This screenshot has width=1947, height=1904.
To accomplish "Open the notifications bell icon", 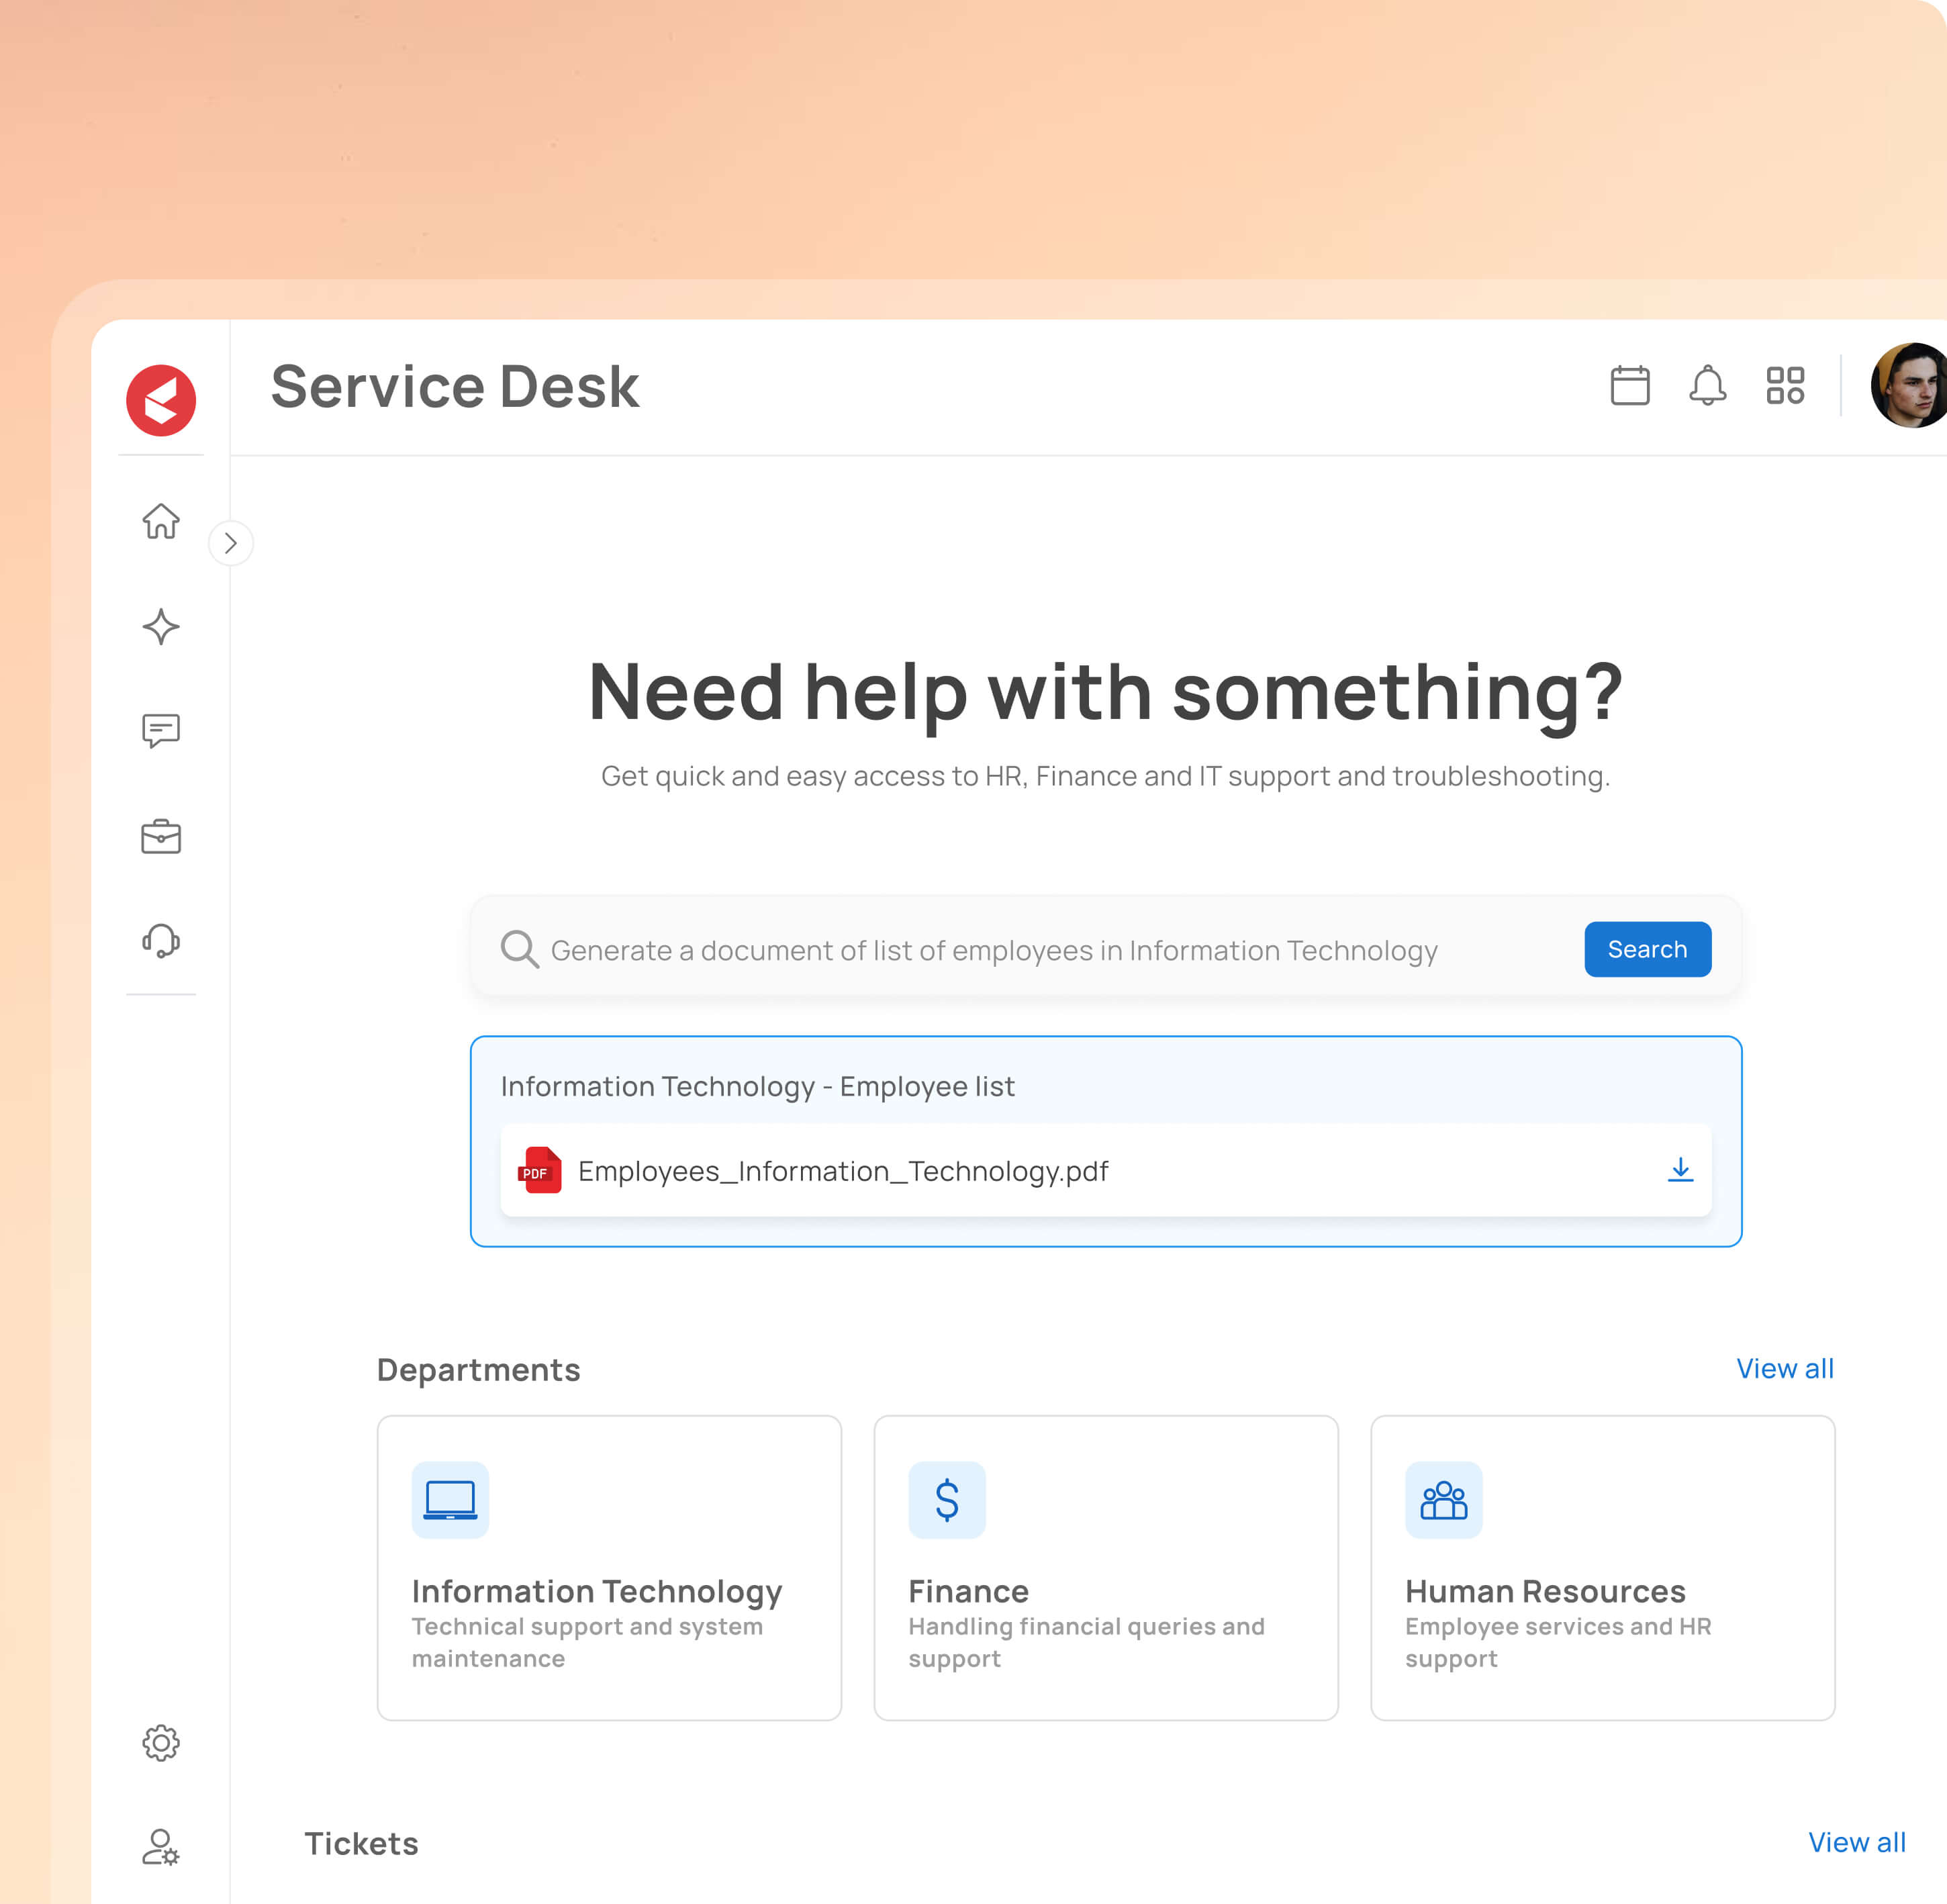I will coord(1708,385).
